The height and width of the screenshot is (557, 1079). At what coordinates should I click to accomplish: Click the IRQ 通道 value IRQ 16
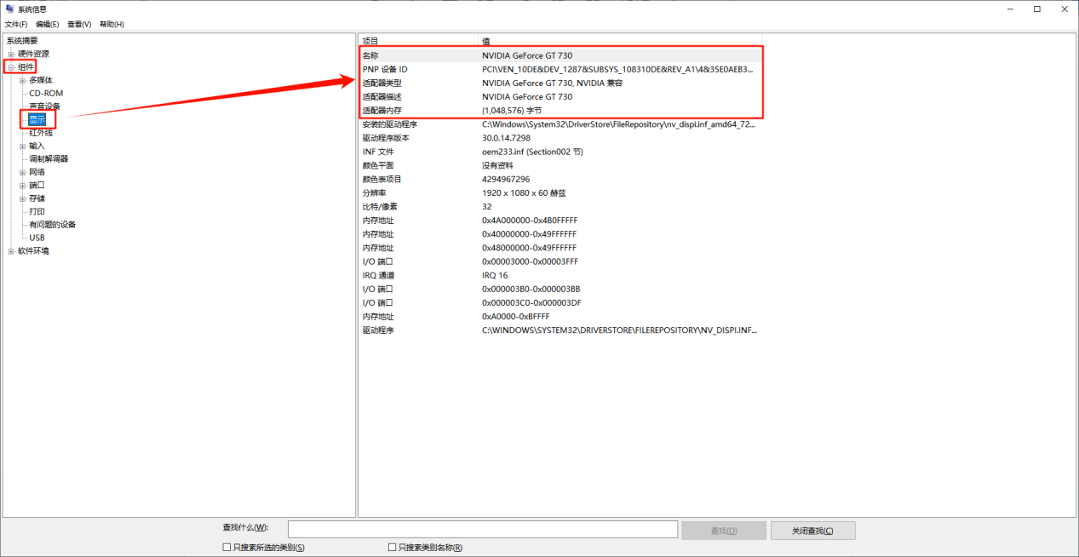tap(495, 275)
